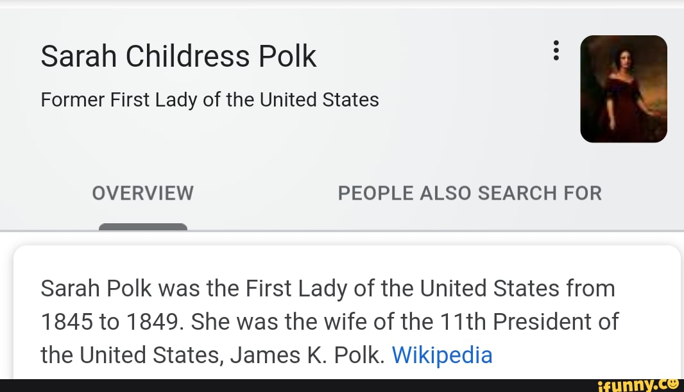Viewport: 684px width, 392px height.
Task: Click the Sarah Childress Polk heading
Action: tap(178, 56)
